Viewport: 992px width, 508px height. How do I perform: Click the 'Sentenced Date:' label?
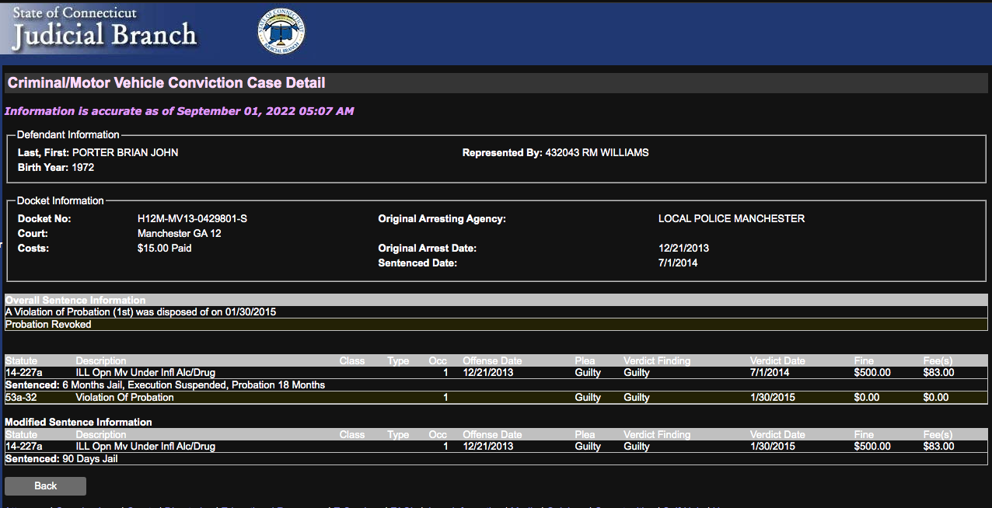(x=417, y=263)
